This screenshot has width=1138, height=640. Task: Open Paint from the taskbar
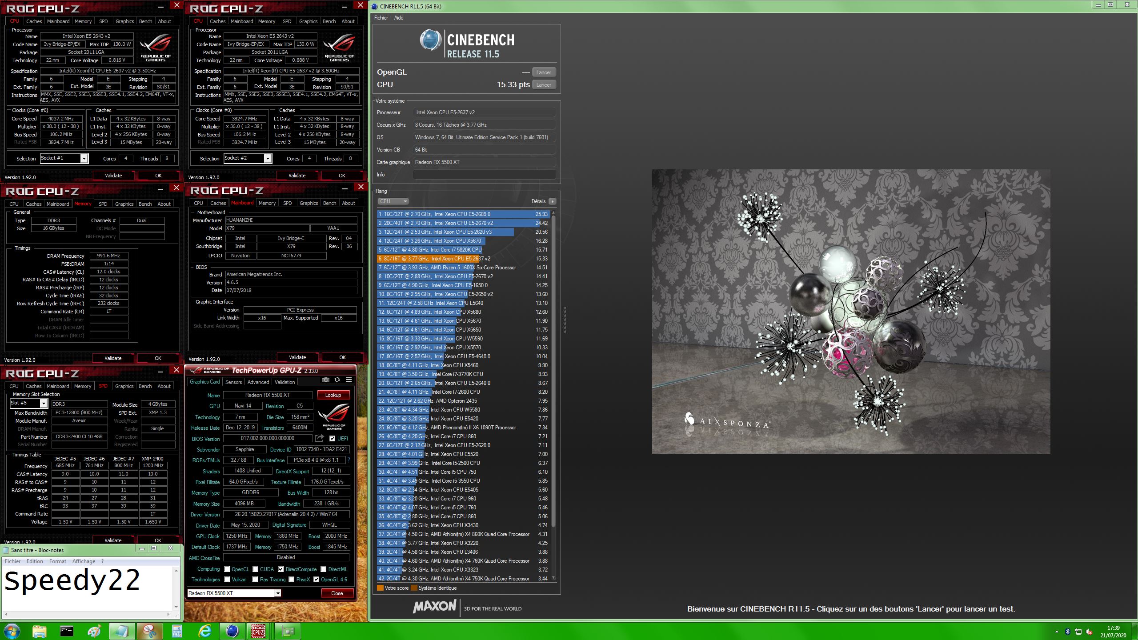pos(94,631)
